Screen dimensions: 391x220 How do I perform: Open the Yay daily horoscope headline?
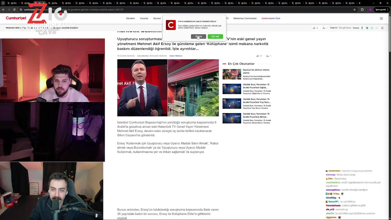257,101
